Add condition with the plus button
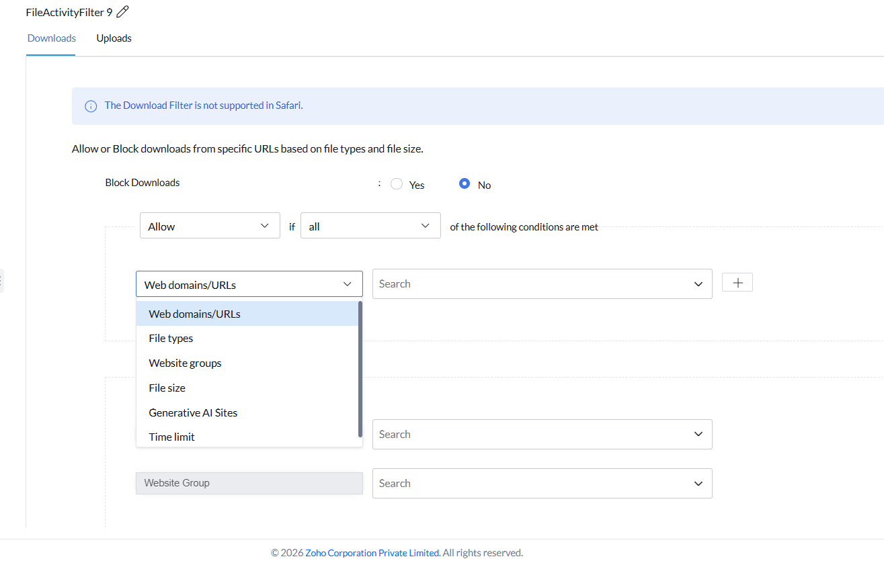This screenshot has width=884, height=565. tap(737, 283)
